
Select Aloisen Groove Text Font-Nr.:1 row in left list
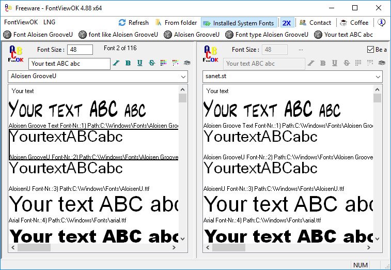click(93, 113)
